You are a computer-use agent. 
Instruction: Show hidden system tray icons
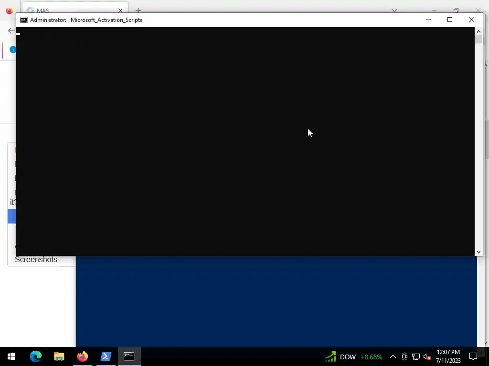tap(393, 356)
